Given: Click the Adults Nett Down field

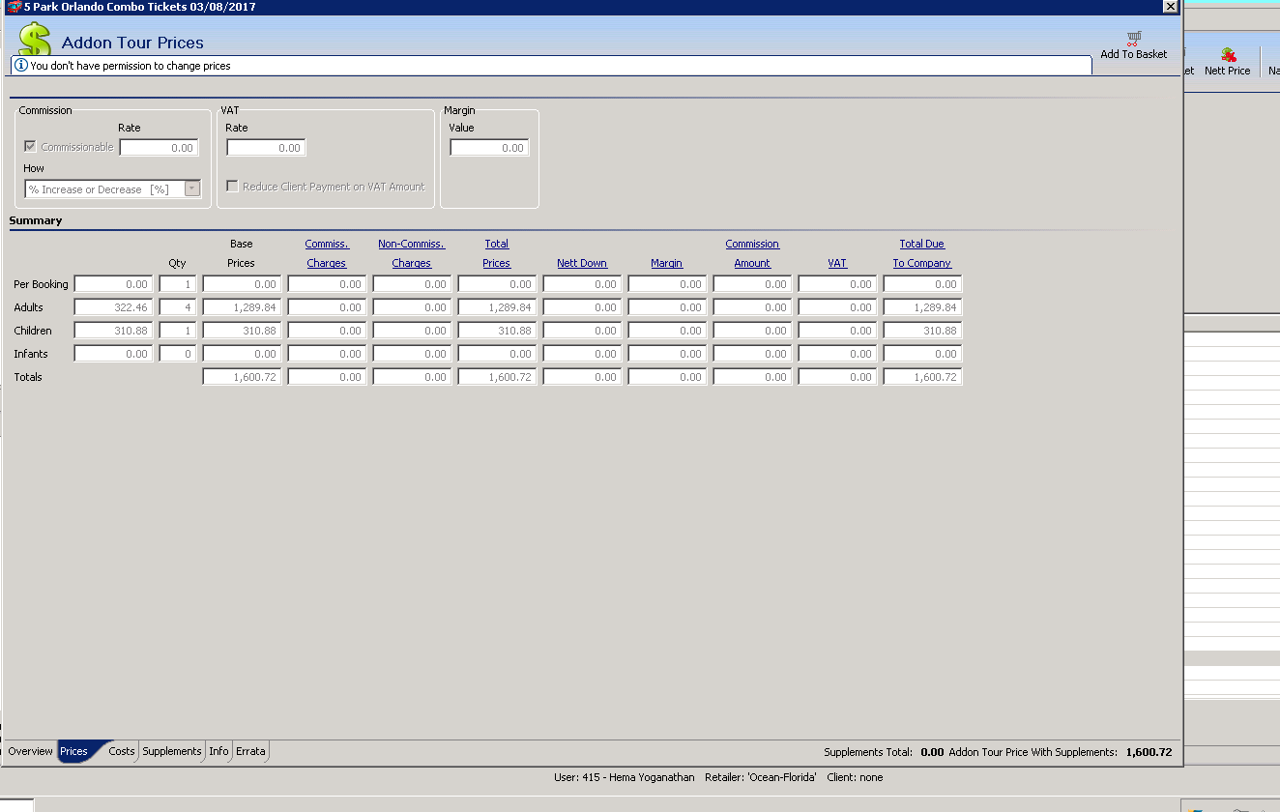Looking at the screenshot, I should coord(582,307).
